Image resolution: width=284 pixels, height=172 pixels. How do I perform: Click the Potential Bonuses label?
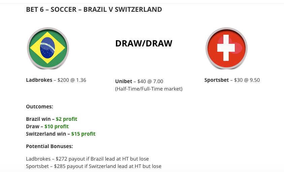click(50, 146)
